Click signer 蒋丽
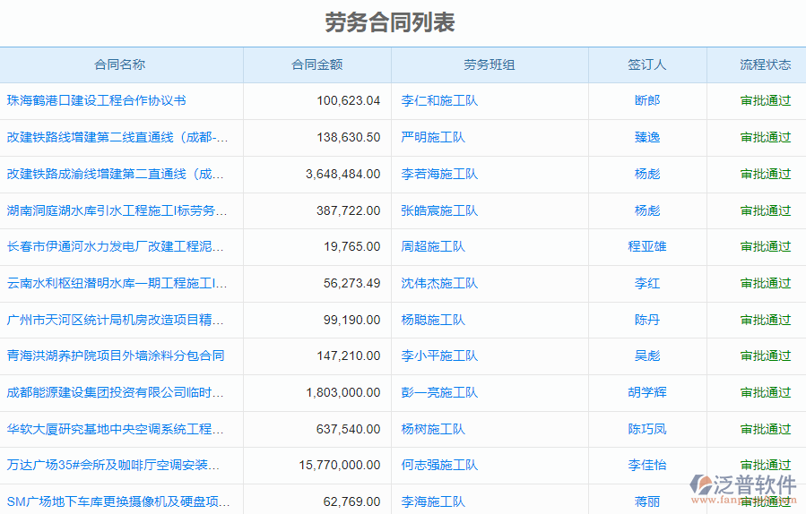 pyautogui.click(x=647, y=501)
